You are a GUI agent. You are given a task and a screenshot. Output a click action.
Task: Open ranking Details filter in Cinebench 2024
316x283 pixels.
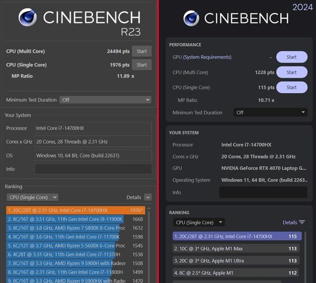coord(294,222)
